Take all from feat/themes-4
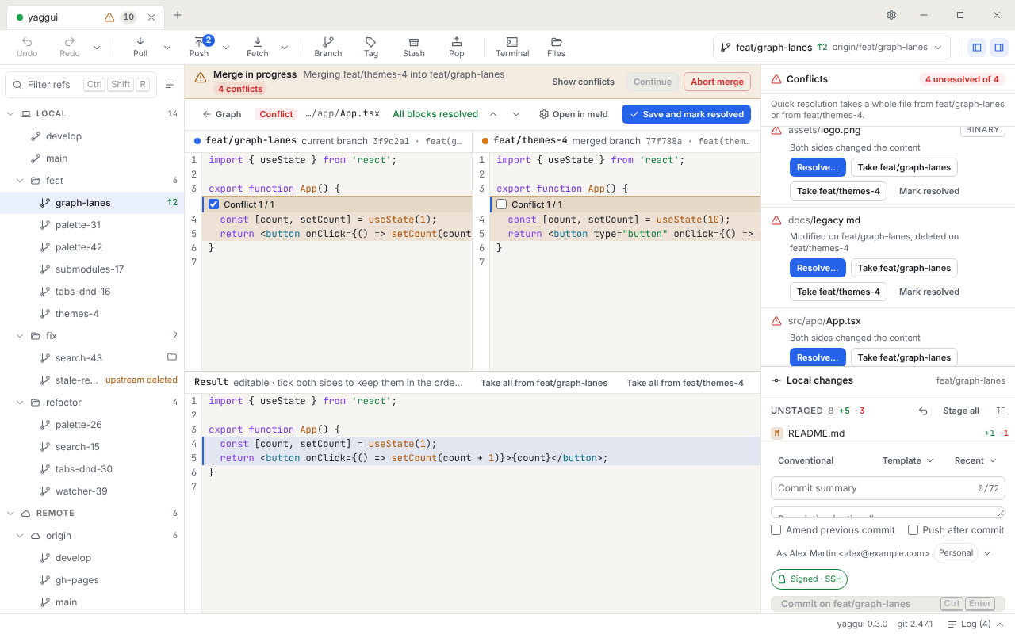The height and width of the screenshot is (634, 1015). click(685, 383)
